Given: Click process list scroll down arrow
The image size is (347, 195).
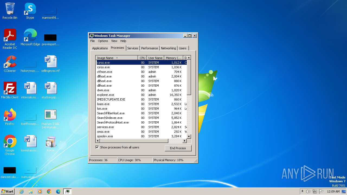Looking at the screenshot, I should [189, 136].
